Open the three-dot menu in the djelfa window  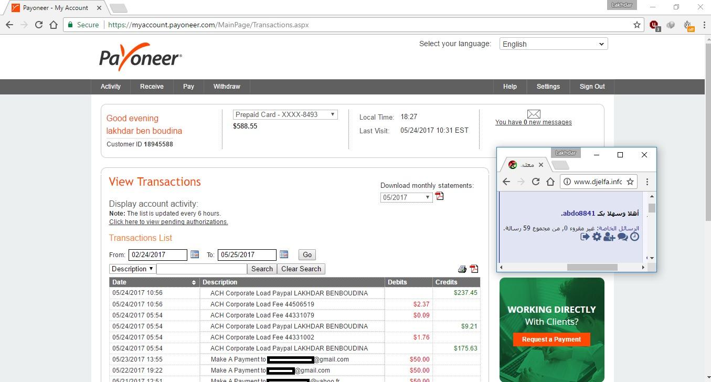tap(647, 182)
